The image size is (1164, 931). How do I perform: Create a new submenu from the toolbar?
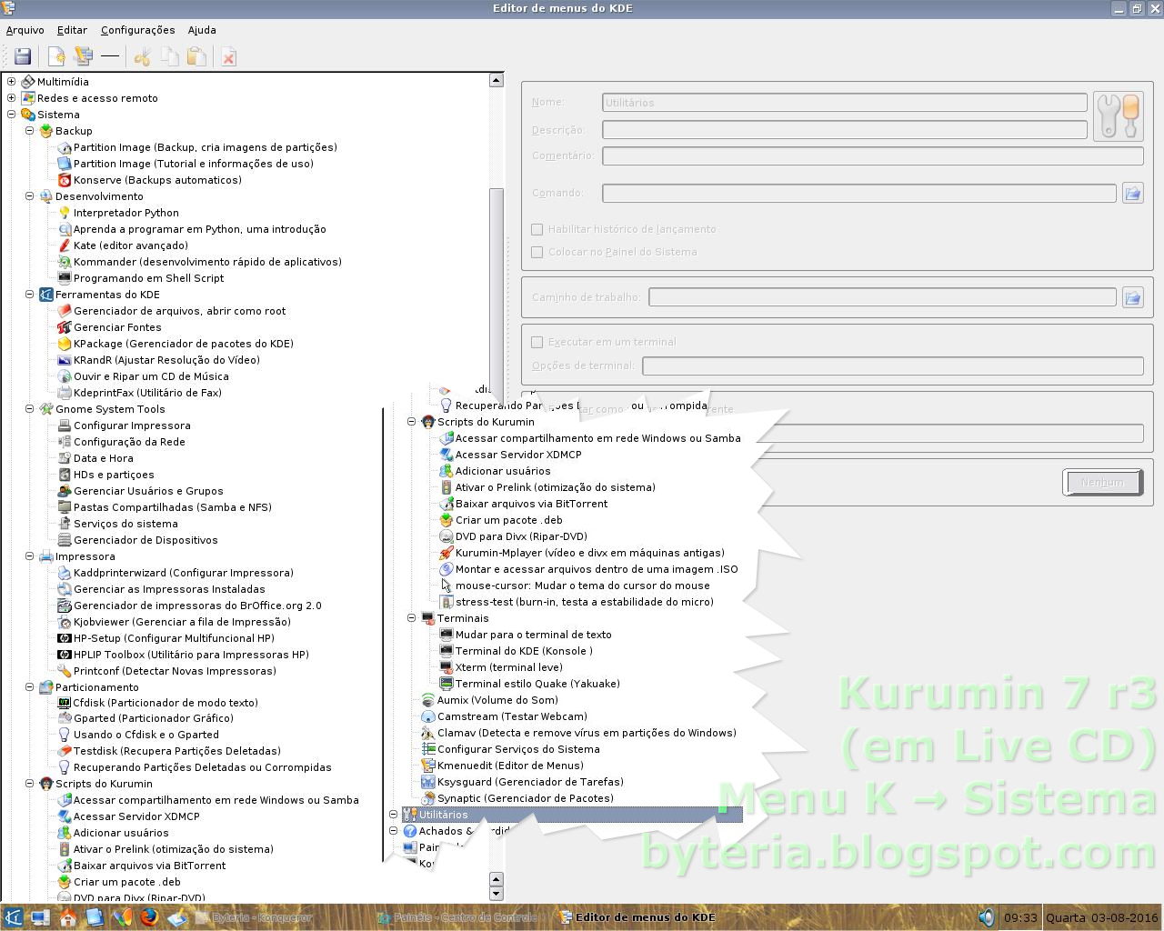point(83,56)
